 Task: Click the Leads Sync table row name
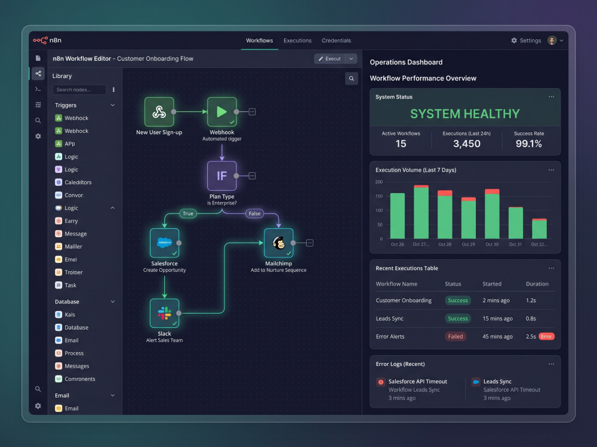click(x=389, y=318)
